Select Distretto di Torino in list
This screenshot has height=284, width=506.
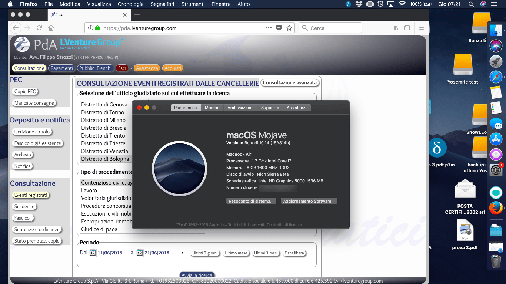pos(103,112)
